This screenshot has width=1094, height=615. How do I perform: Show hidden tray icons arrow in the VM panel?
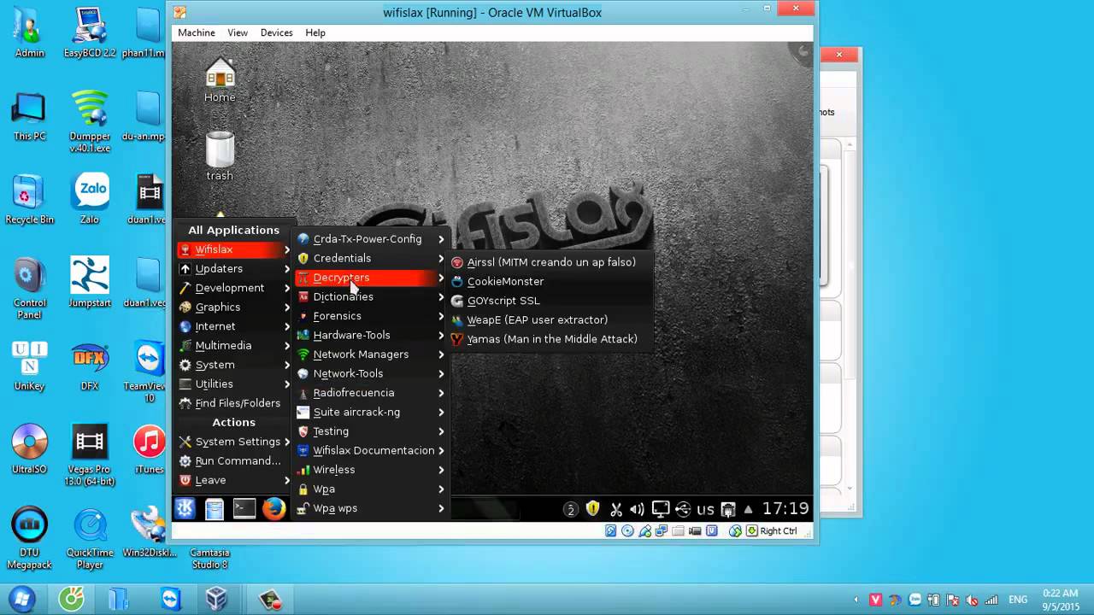point(749,509)
